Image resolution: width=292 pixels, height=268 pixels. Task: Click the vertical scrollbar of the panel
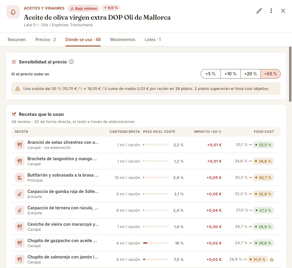click(290, 74)
